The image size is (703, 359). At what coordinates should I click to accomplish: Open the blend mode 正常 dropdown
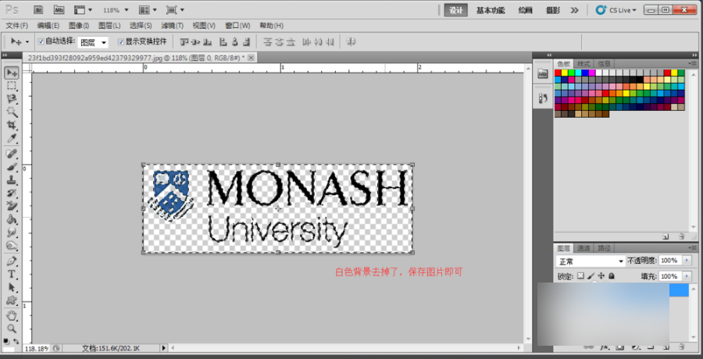(x=591, y=261)
